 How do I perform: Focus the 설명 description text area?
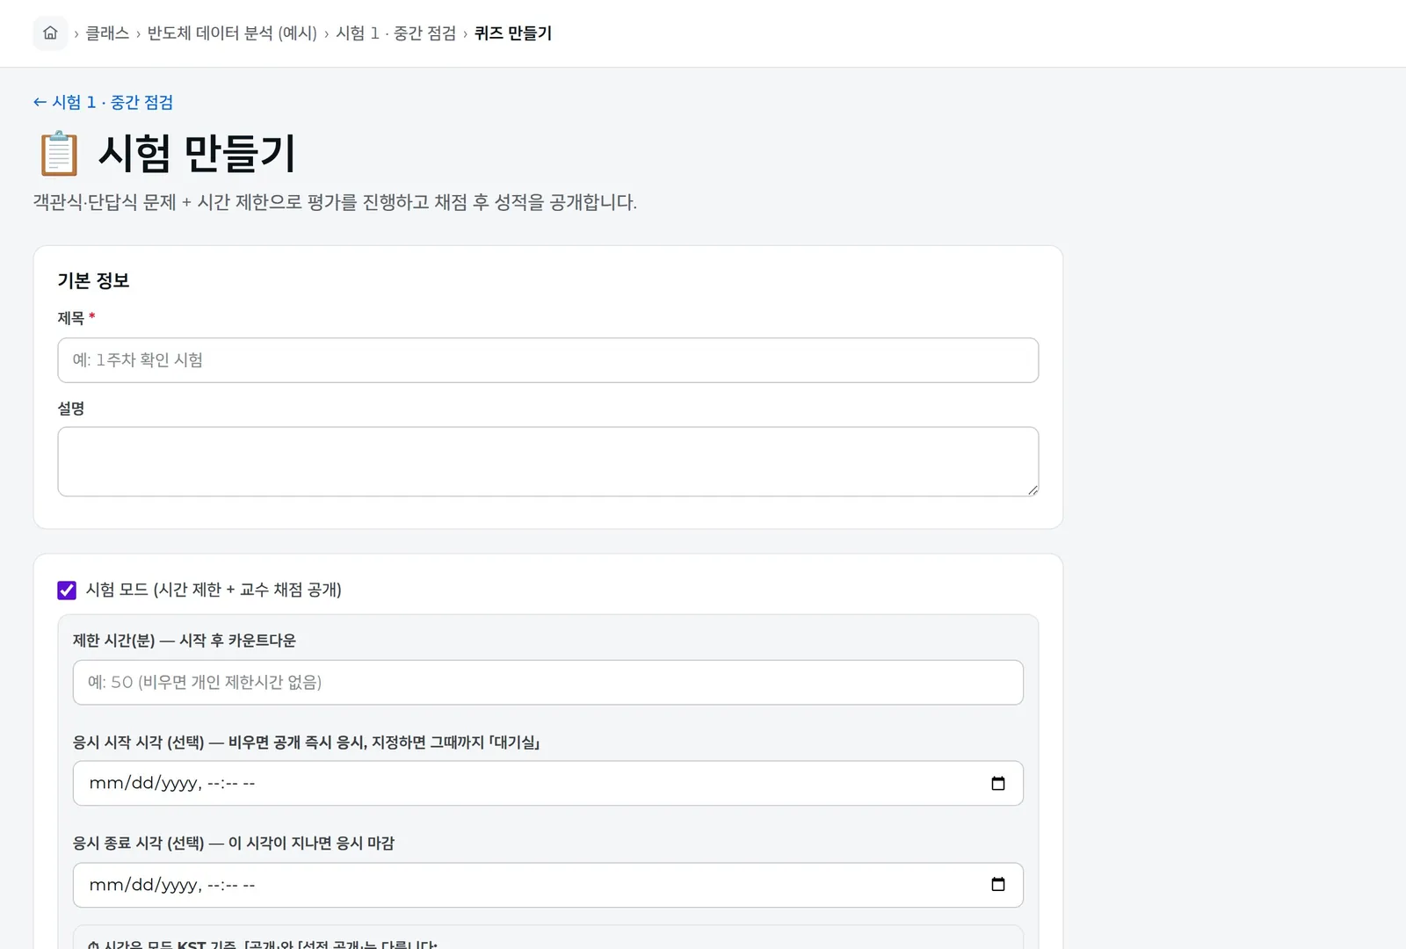click(548, 462)
